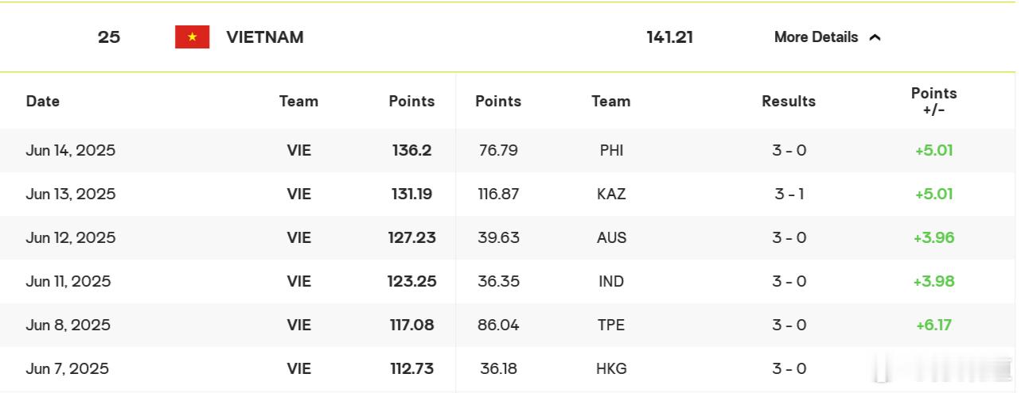
Task: Click the AUS opponent team code
Action: [x=612, y=237]
